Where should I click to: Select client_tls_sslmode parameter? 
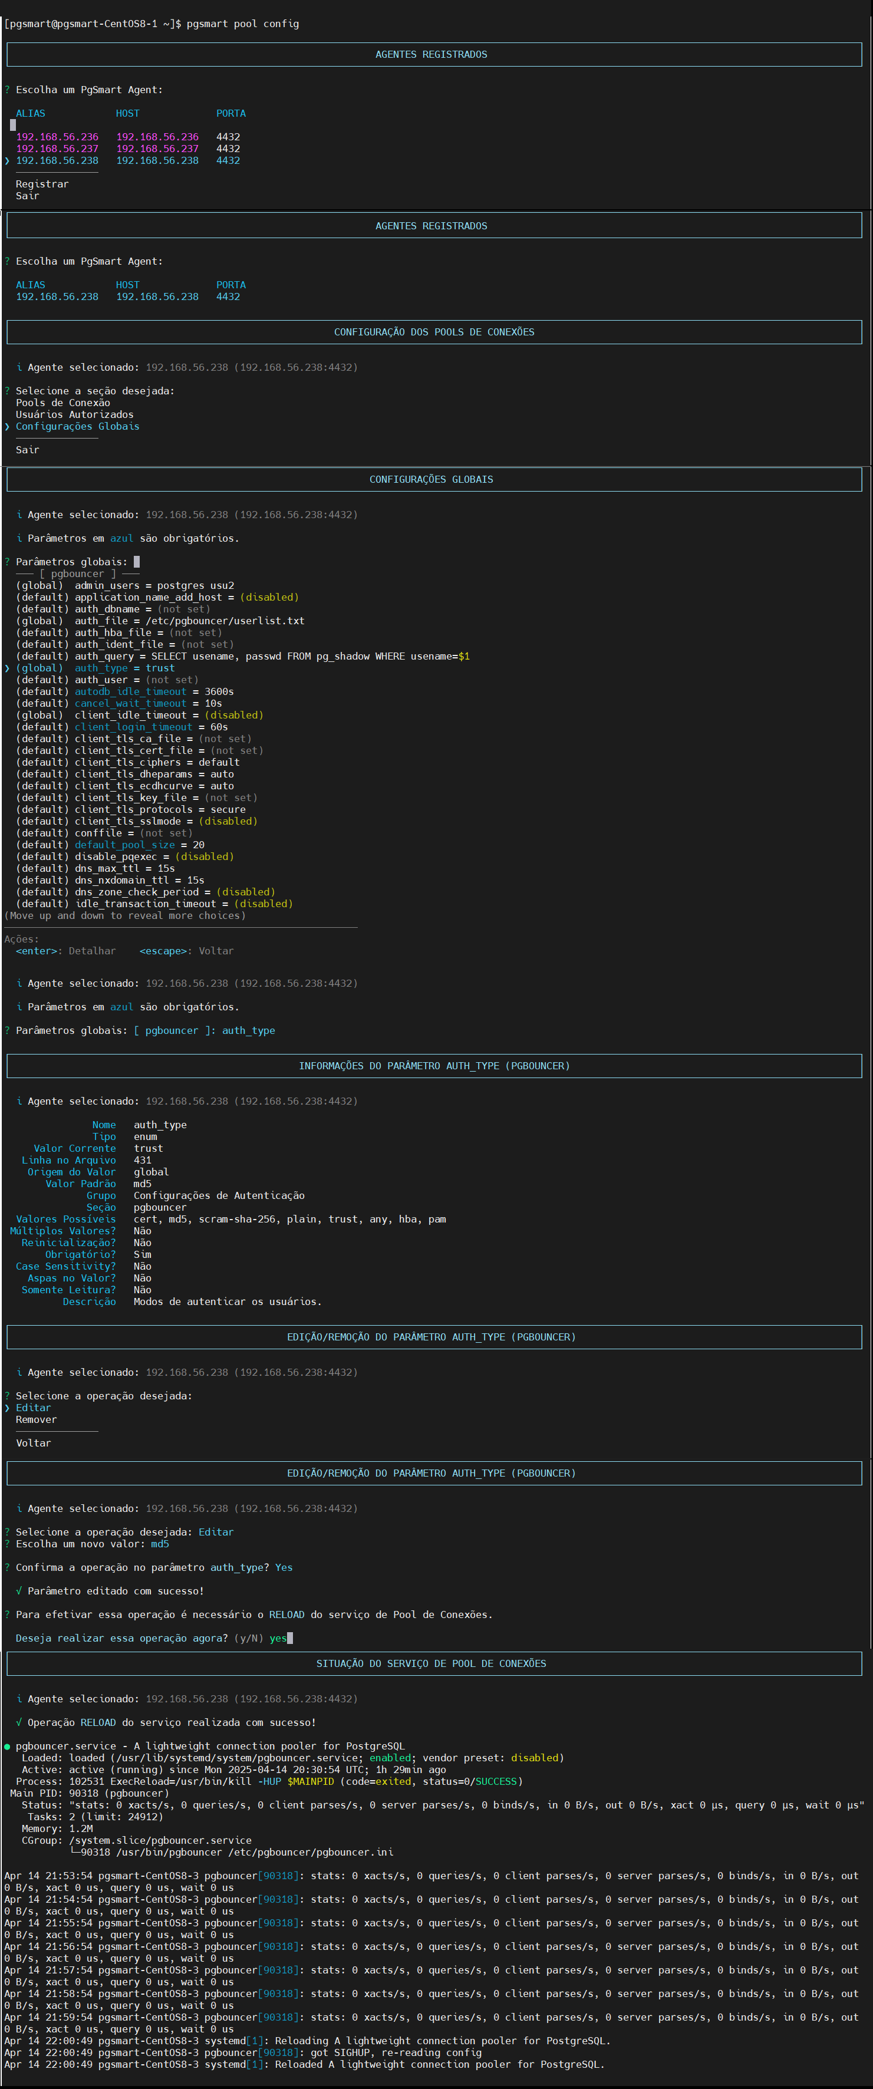pos(136,821)
